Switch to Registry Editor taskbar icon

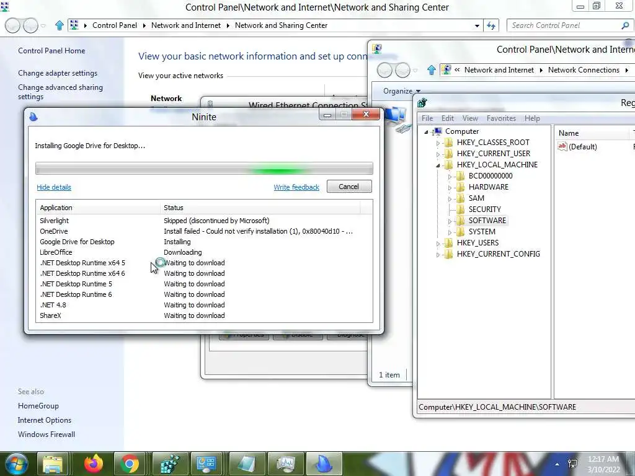point(170,464)
